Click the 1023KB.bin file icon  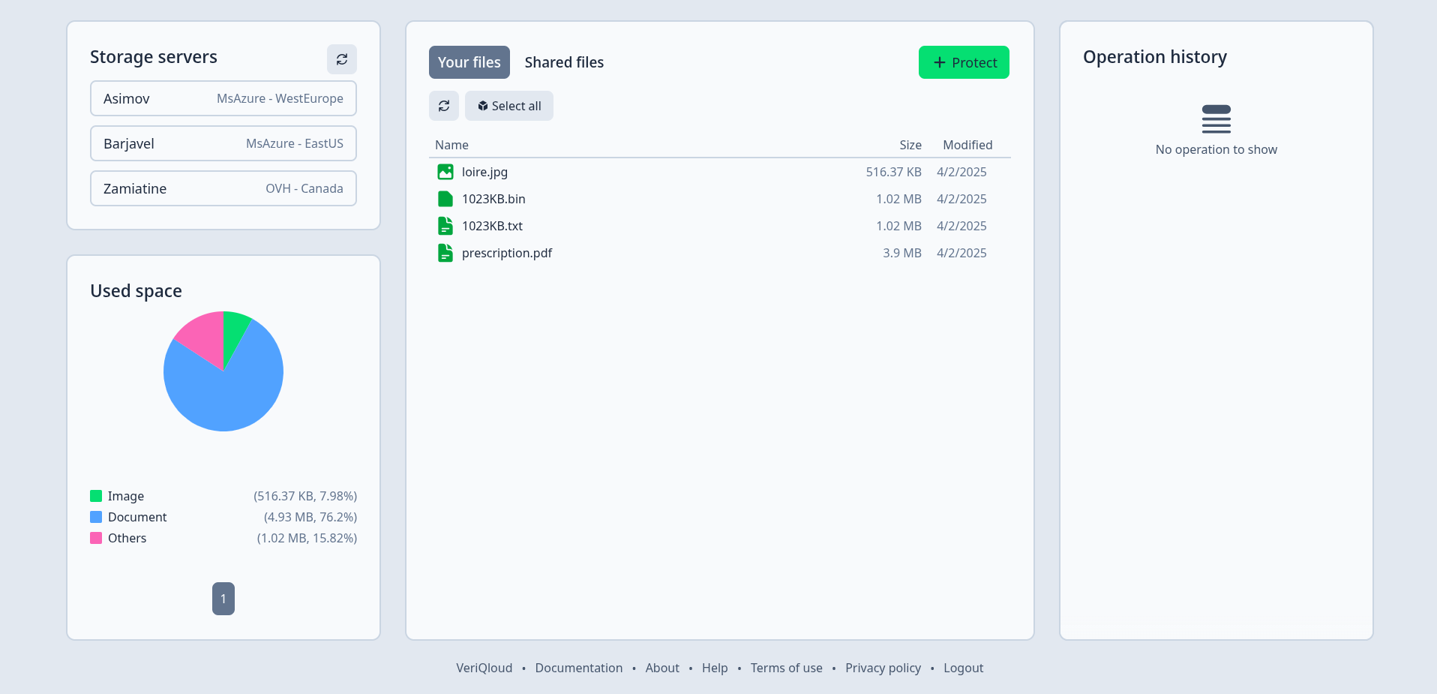445,199
